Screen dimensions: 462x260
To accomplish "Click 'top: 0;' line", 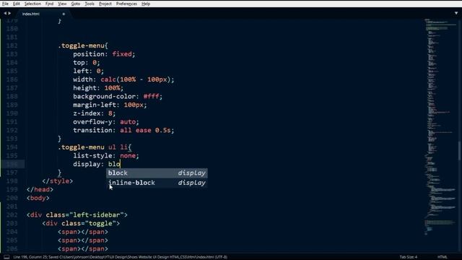I will tap(87, 63).
